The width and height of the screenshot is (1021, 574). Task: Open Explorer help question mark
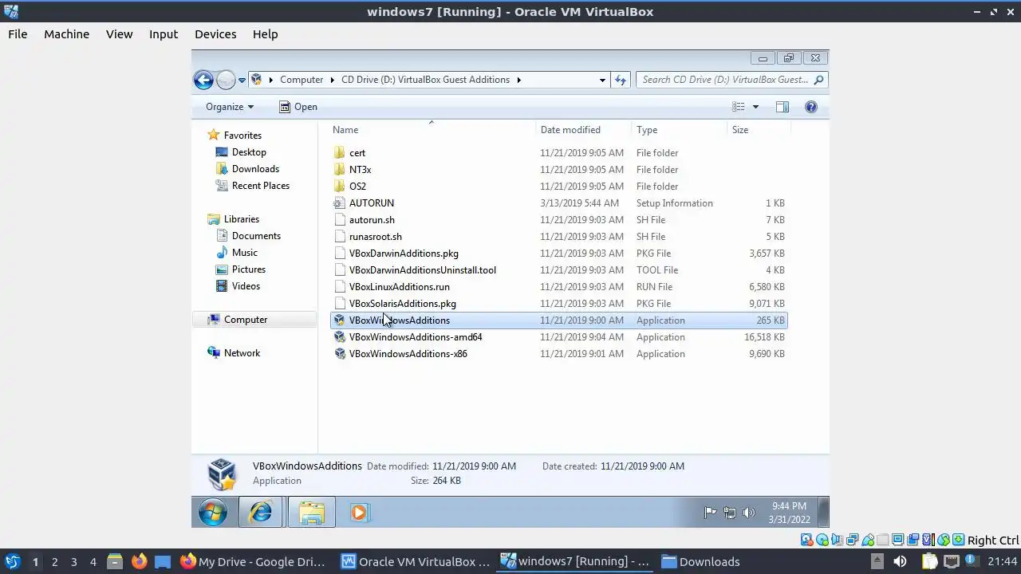click(810, 107)
